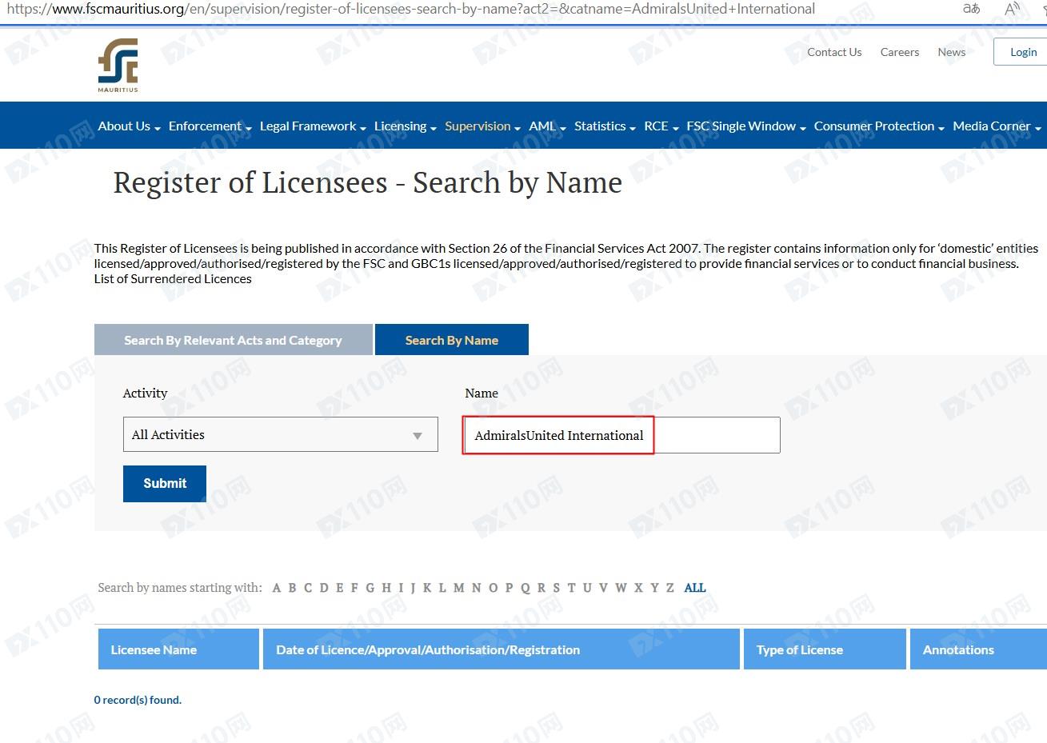The height and width of the screenshot is (743, 1047).
Task: Go to the Careers page
Action: (899, 52)
